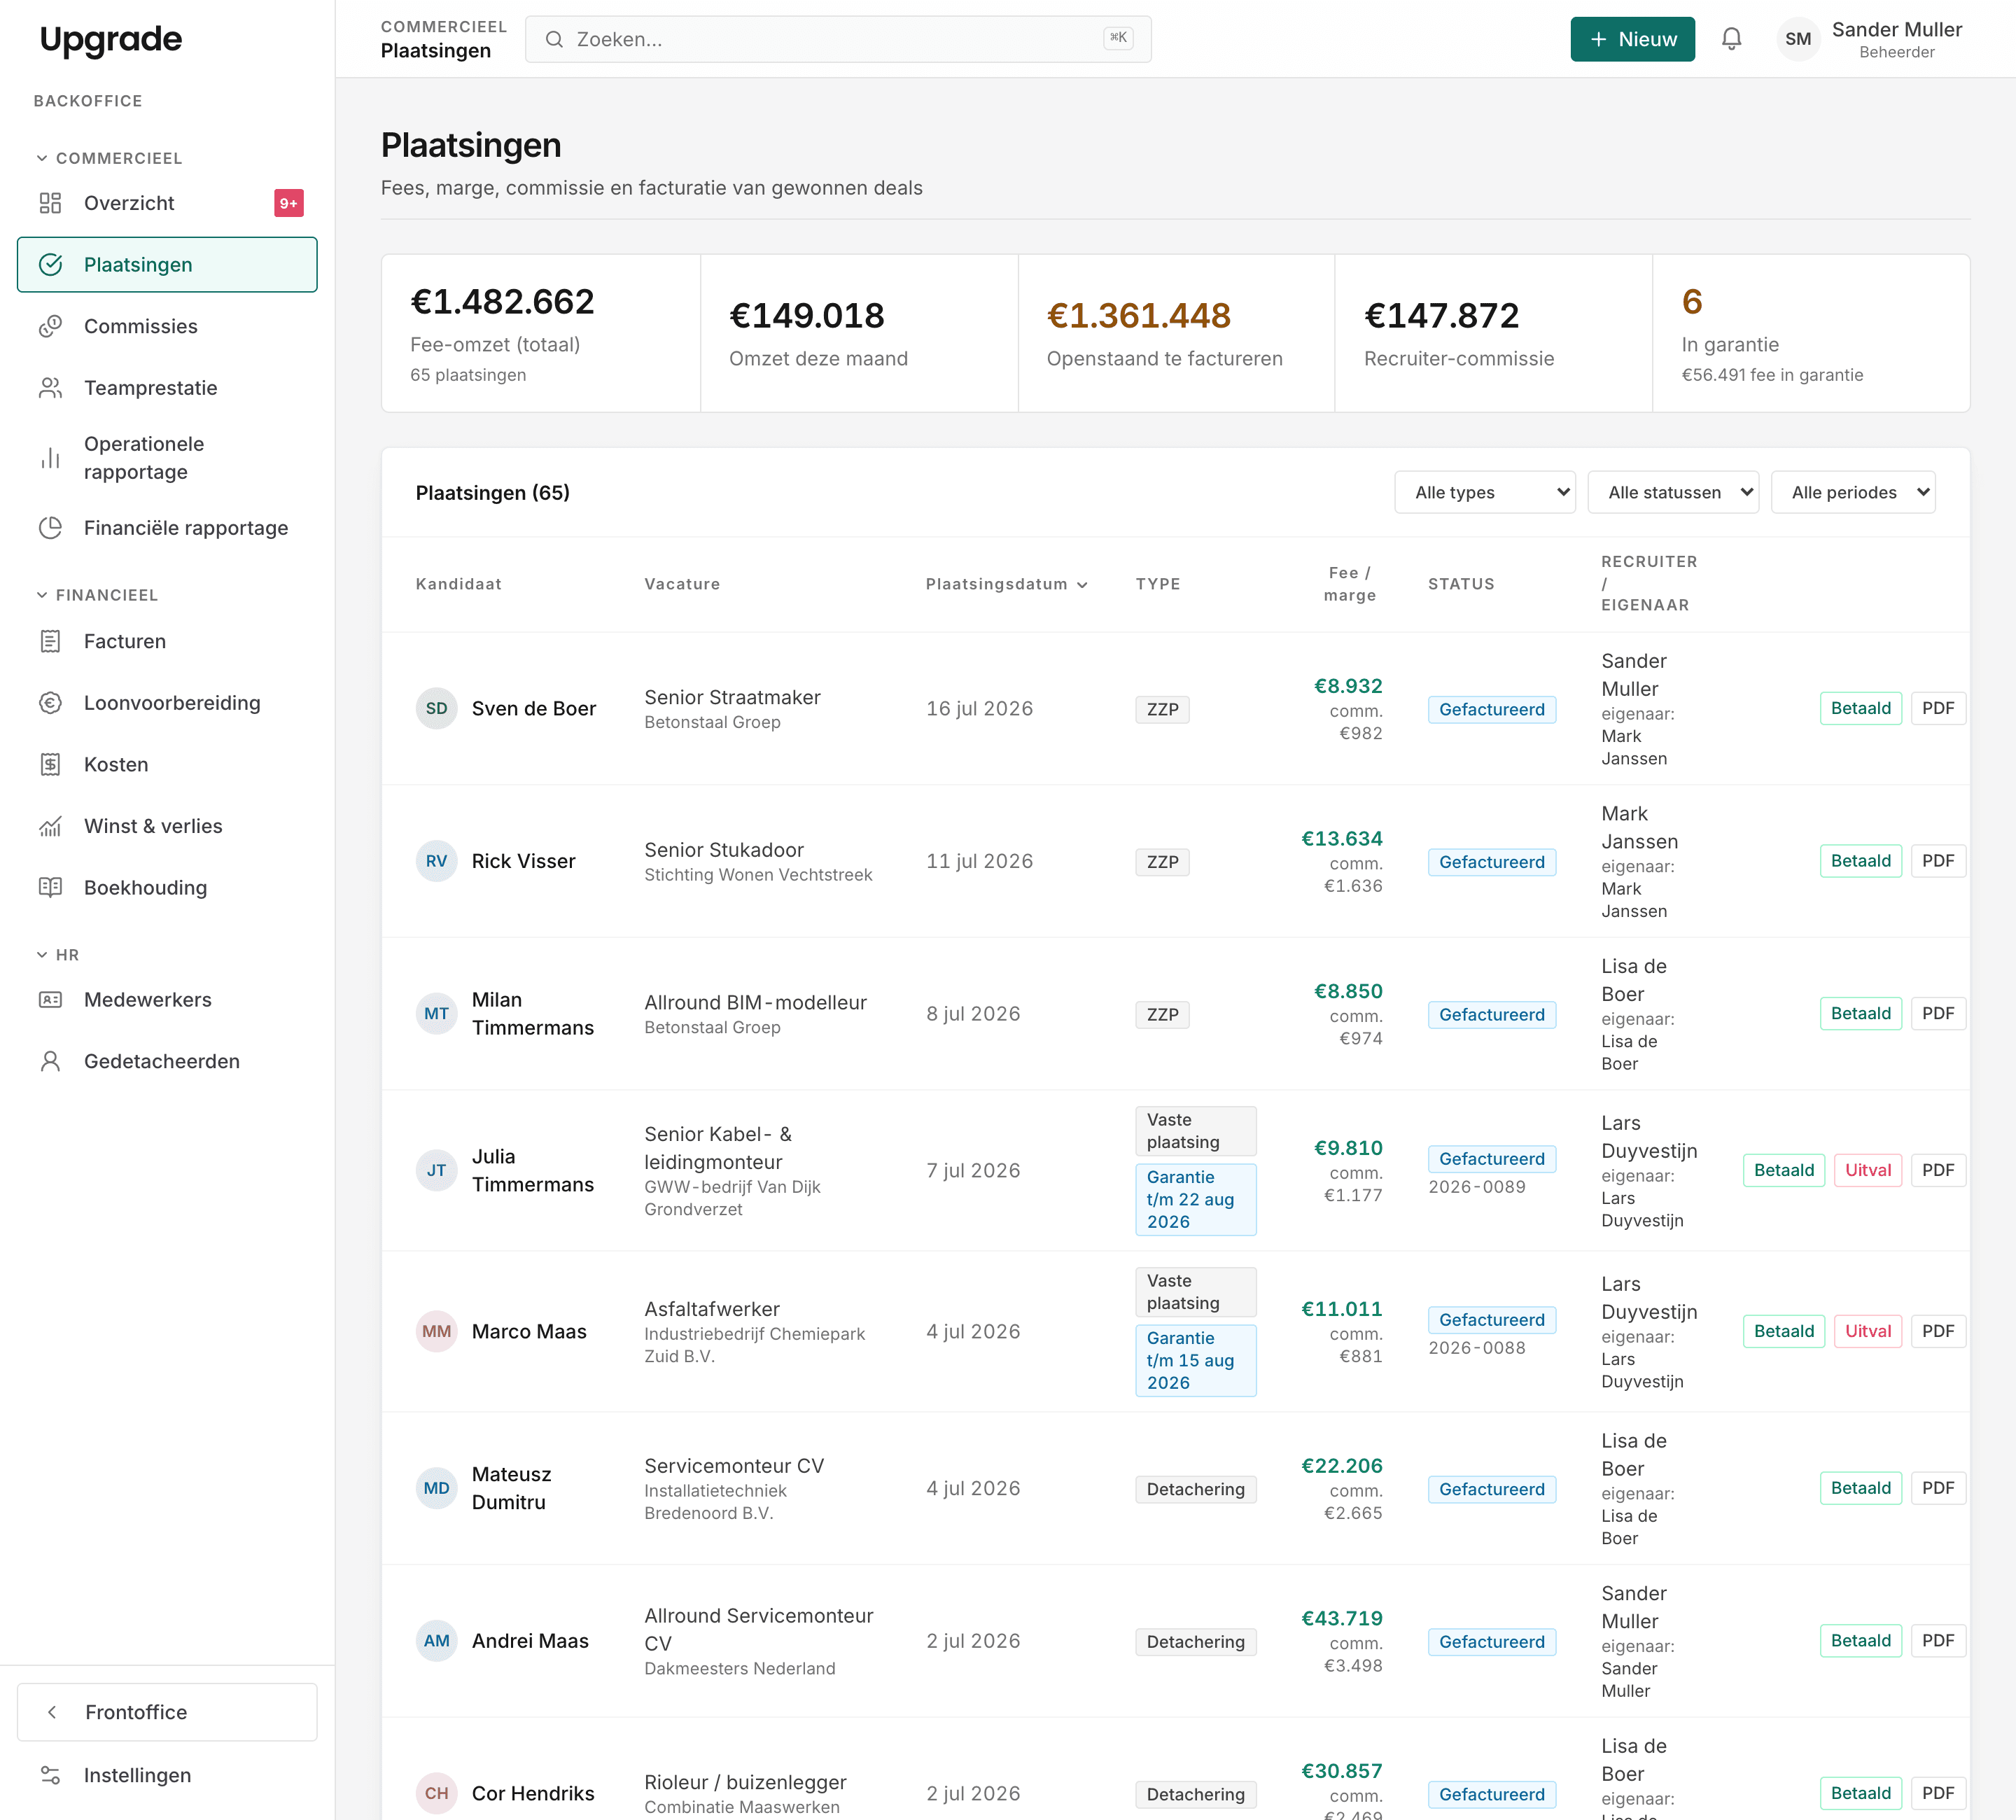
Task: Click the Frontoffice back chevron icon
Action: (x=52, y=1712)
